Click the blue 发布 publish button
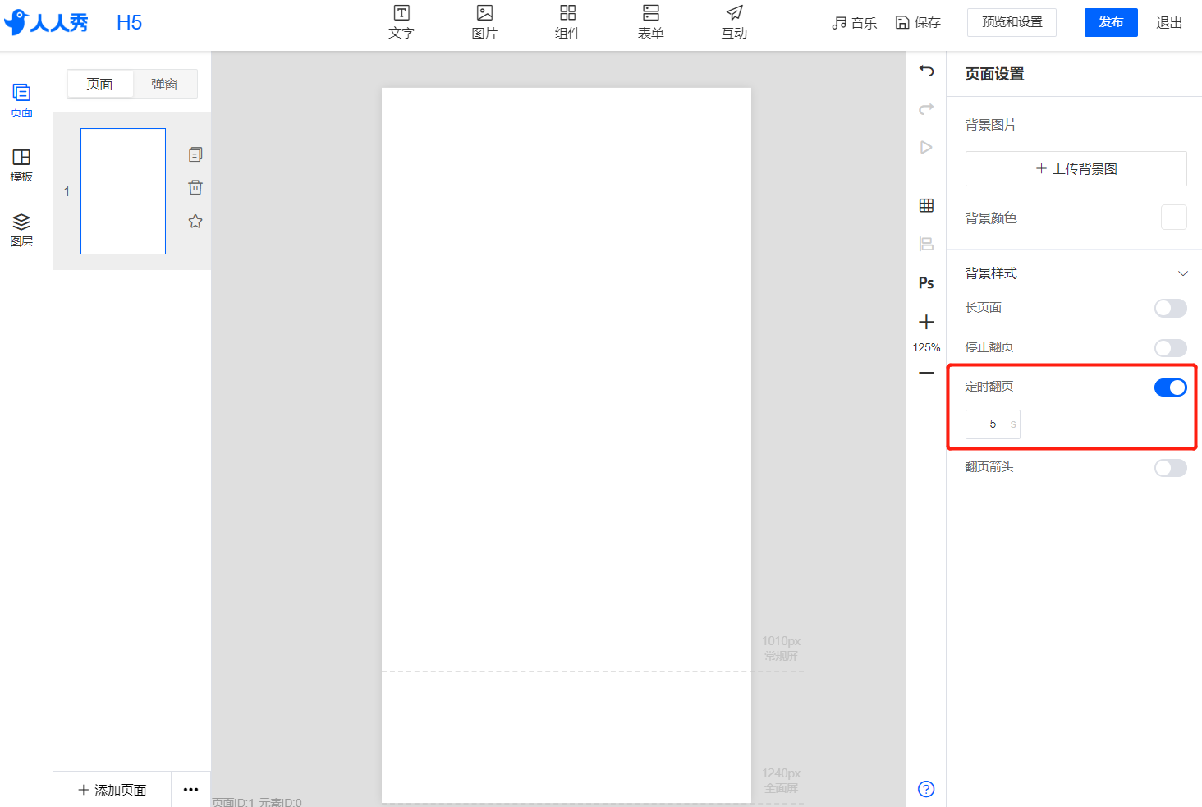The height and width of the screenshot is (807, 1202). point(1111,22)
